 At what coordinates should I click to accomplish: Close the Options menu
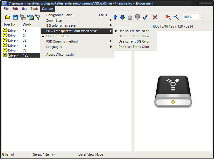[x=48, y=9]
